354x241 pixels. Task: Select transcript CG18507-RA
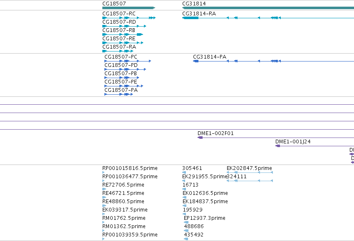(119, 47)
